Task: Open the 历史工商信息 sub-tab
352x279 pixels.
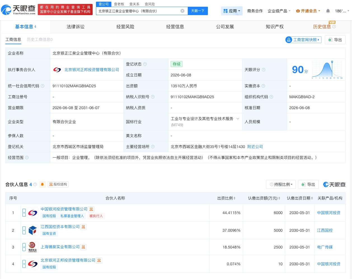Action: tap(40, 39)
